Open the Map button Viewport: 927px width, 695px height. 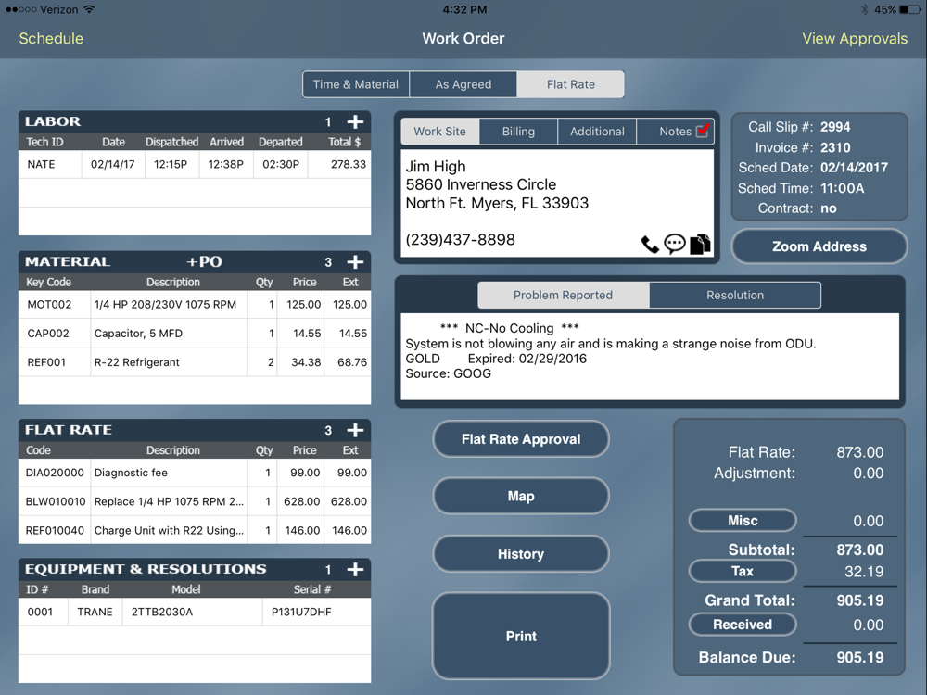521,497
